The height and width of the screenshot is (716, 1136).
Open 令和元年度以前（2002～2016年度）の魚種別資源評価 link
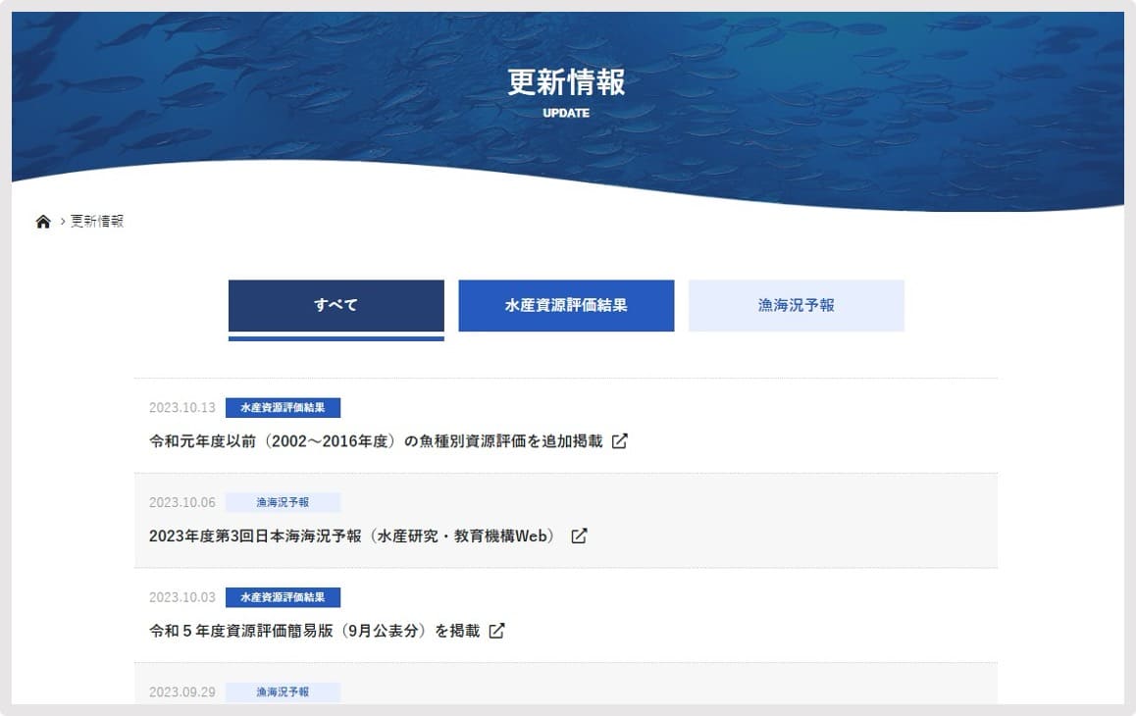pyautogui.click(x=376, y=441)
